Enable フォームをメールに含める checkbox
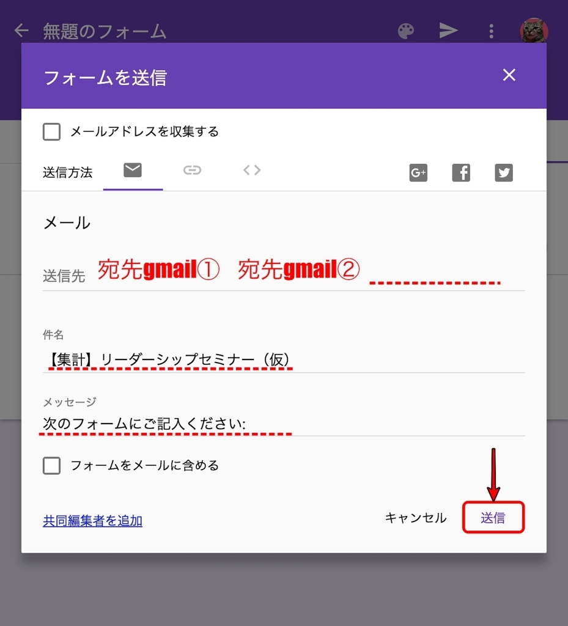This screenshot has height=626, width=568. pyautogui.click(x=51, y=465)
